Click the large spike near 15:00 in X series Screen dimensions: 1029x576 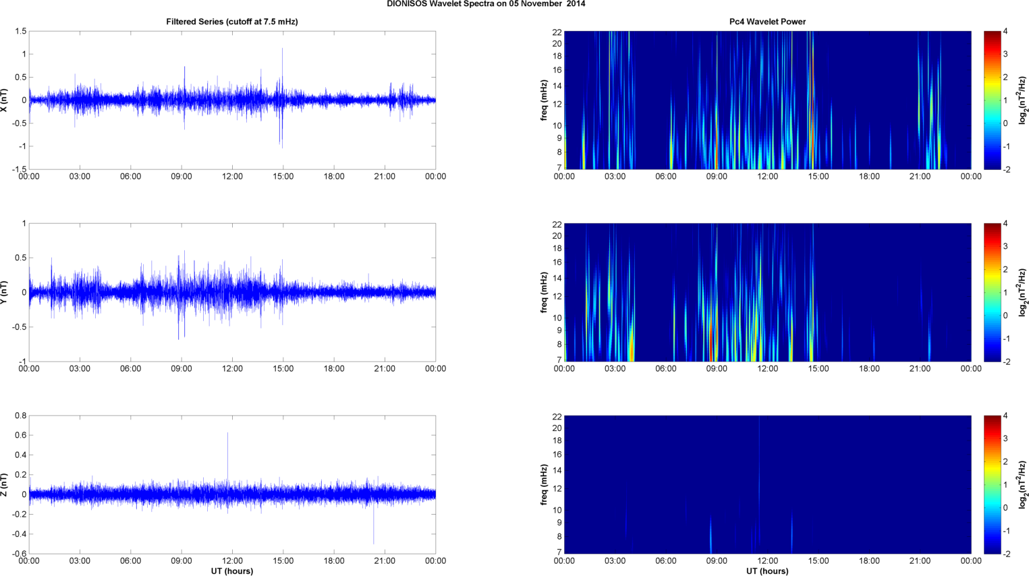pos(282,98)
